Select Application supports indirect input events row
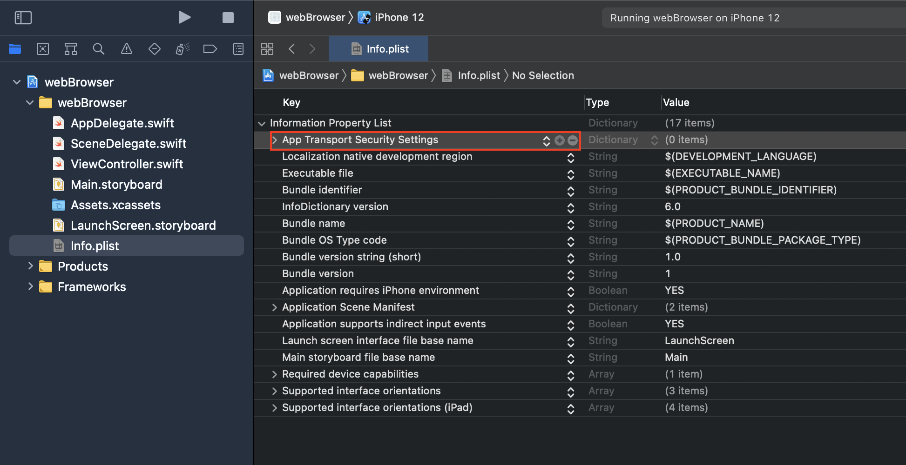This screenshot has width=906, height=465. [x=580, y=324]
